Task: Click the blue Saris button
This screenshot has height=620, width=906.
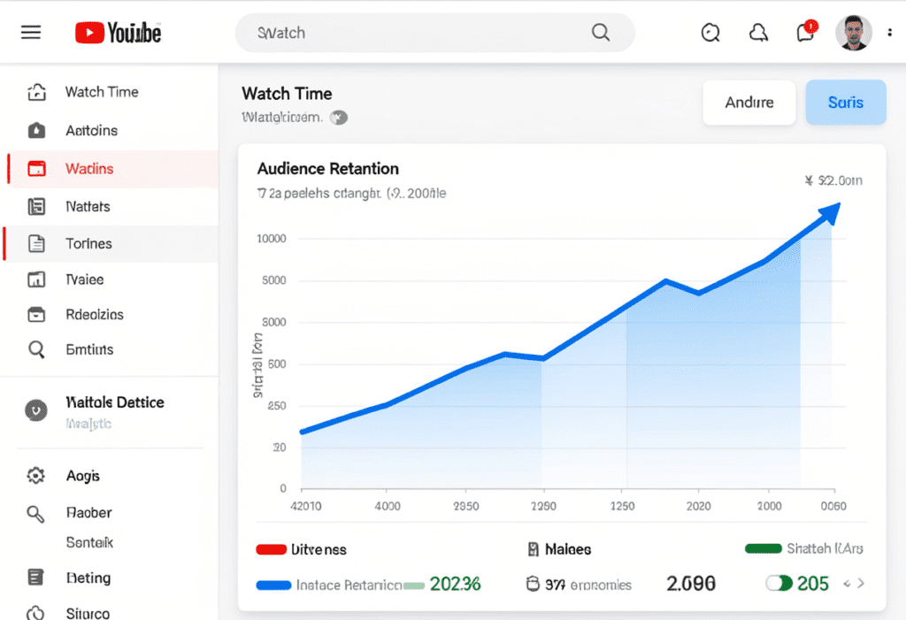Action: [845, 103]
